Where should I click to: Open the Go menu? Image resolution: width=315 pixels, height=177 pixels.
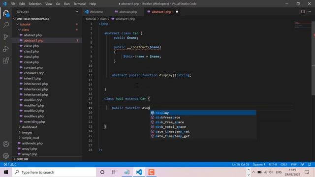(x=58, y=3)
